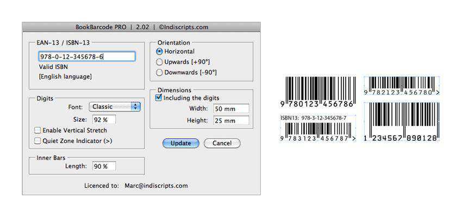Focus the digits Size field showing 92 %
This screenshot has height=217, width=462.
tap(103, 119)
